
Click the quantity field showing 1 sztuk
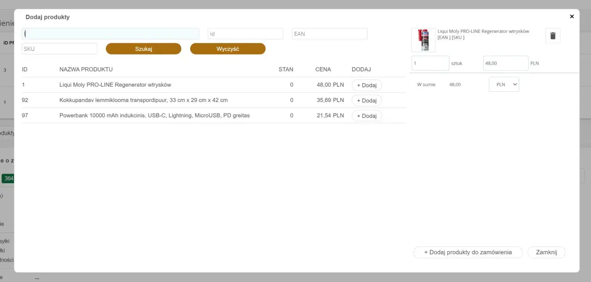(x=430, y=63)
